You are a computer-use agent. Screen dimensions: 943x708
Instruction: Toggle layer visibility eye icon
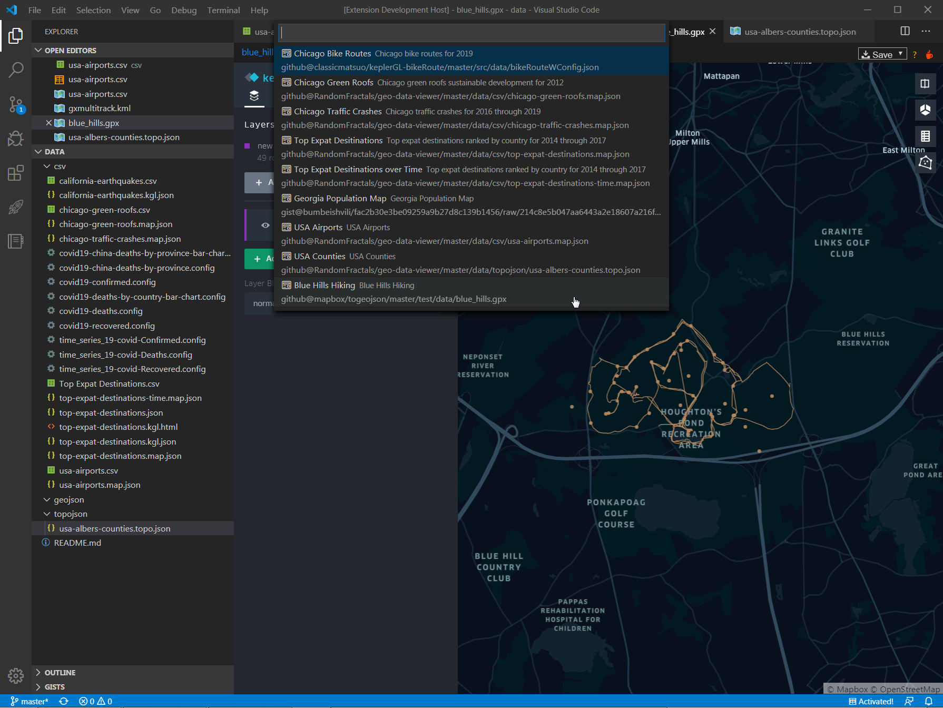click(266, 225)
